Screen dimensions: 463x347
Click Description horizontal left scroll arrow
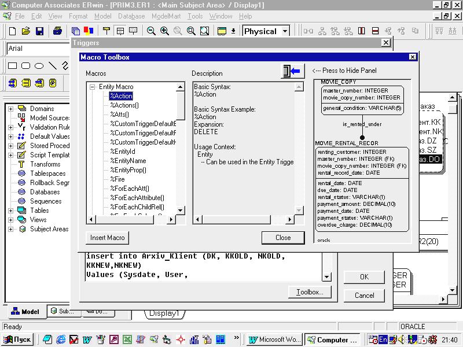click(x=197, y=219)
